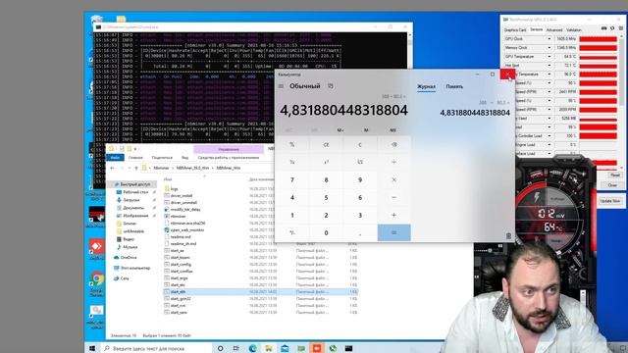Open GPU Temperature sensor dropdown in GPU-Z

pos(549,57)
